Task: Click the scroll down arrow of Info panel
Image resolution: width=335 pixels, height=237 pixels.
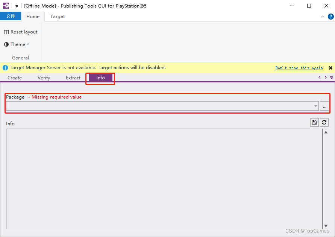Action: [x=326, y=226]
